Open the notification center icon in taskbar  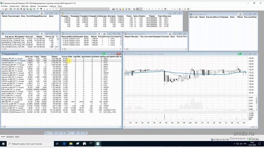click(259, 144)
